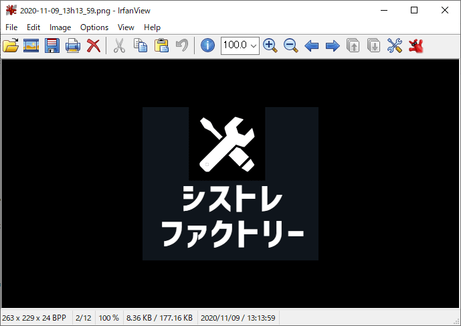Cut the selection with the scissors icon
Screen dimensions: 461x326
[x=119, y=46]
